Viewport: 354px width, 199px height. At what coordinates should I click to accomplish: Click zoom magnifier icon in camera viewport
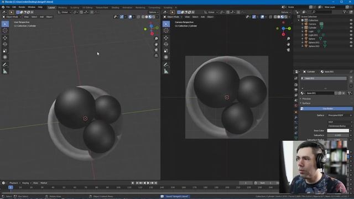pos(288,39)
